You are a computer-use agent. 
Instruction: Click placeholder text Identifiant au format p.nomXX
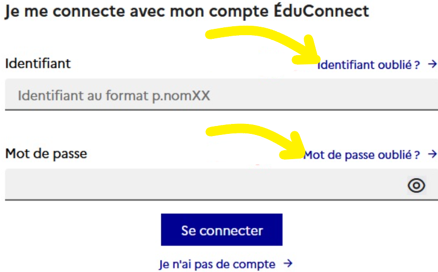pos(113,96)
